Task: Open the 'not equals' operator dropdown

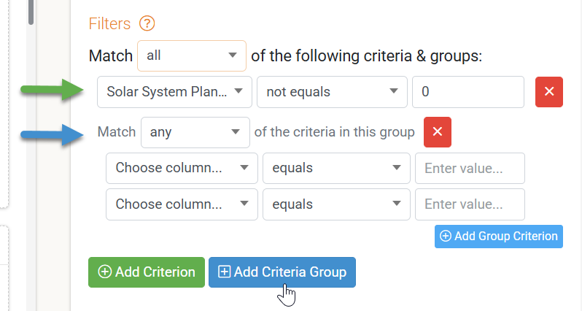Action: [332, 92]
